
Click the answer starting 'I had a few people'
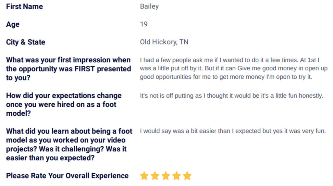[234, 69]
